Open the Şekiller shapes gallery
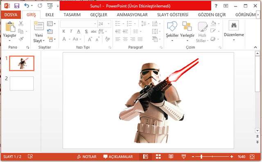This screenshot has width=262, height=162. pos(172,32)
